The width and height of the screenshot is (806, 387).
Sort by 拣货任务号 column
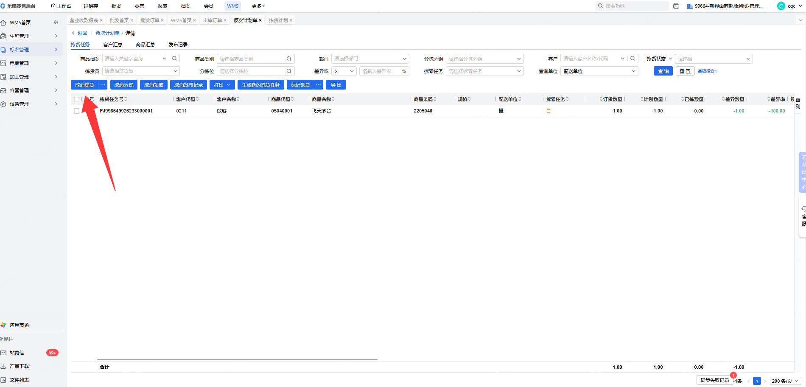click(x=126, y=99)
